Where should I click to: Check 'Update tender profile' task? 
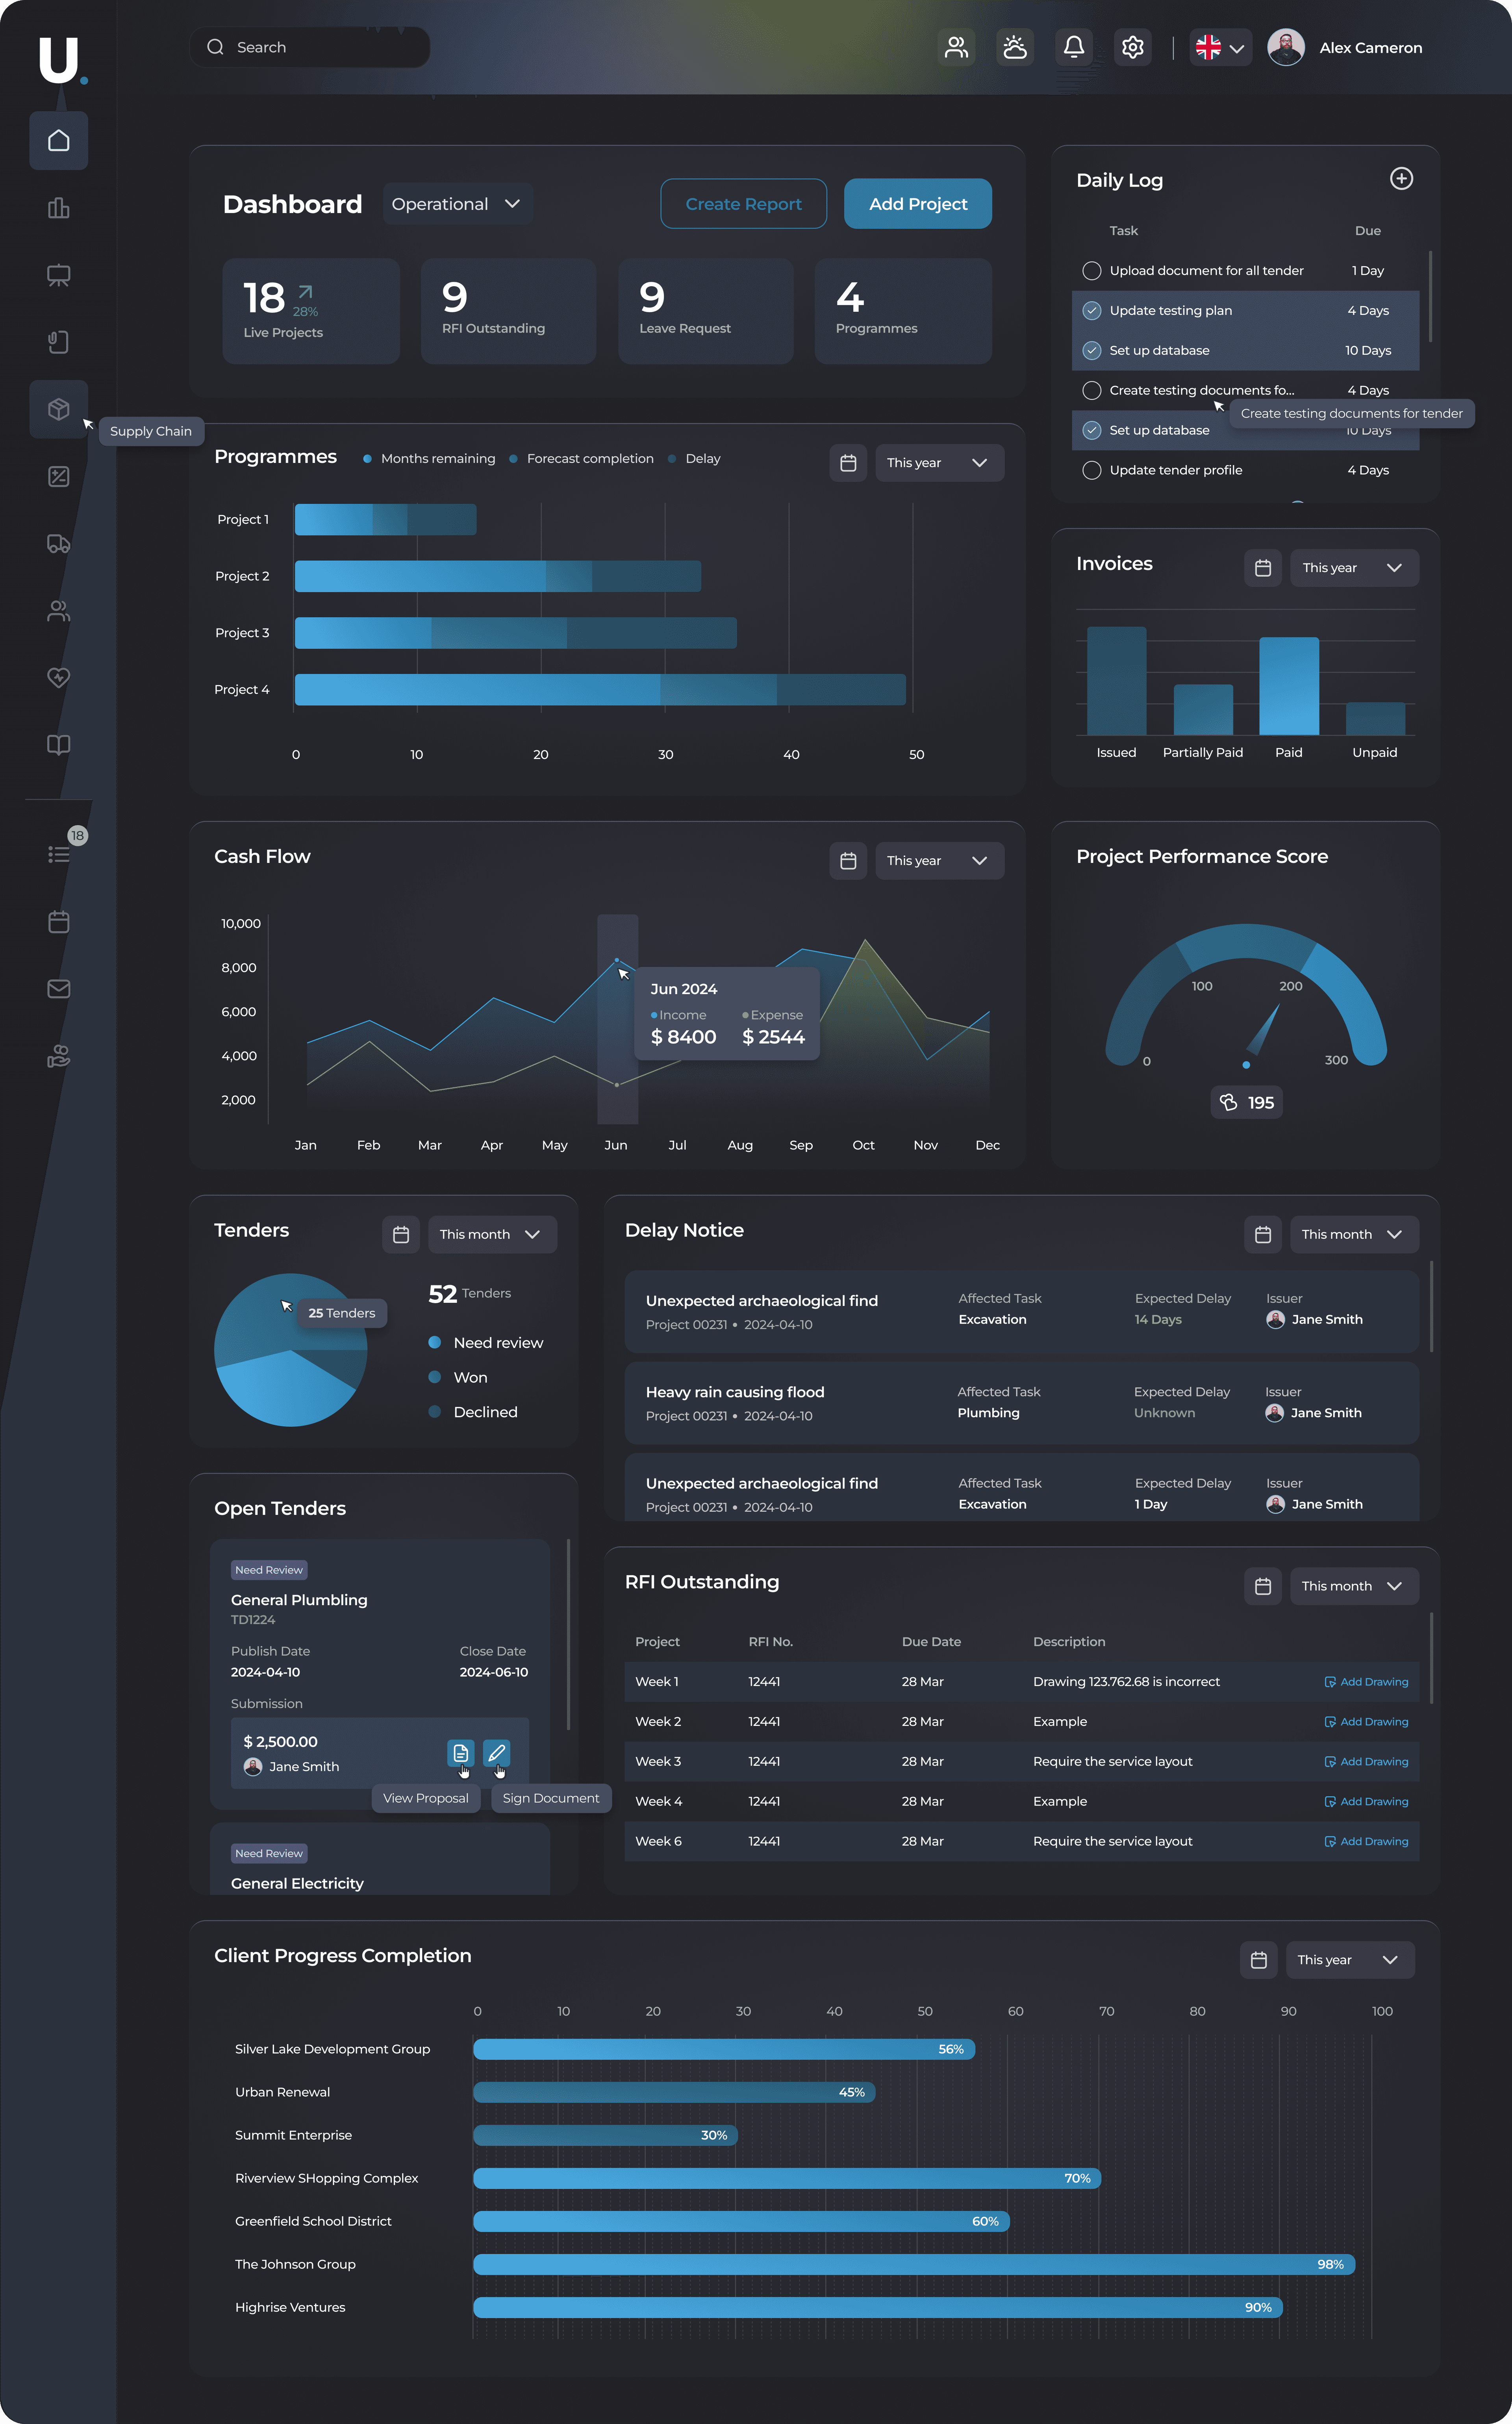point(1092,470)
